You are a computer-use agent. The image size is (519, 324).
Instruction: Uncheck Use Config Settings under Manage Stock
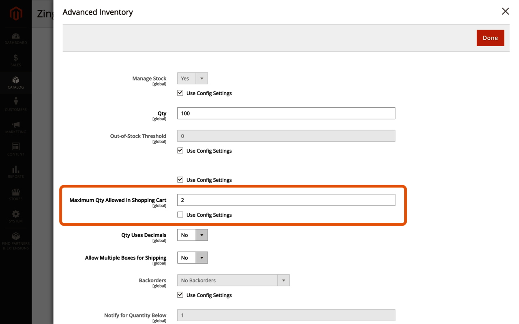pyautogui.click(x=180, y=93)
